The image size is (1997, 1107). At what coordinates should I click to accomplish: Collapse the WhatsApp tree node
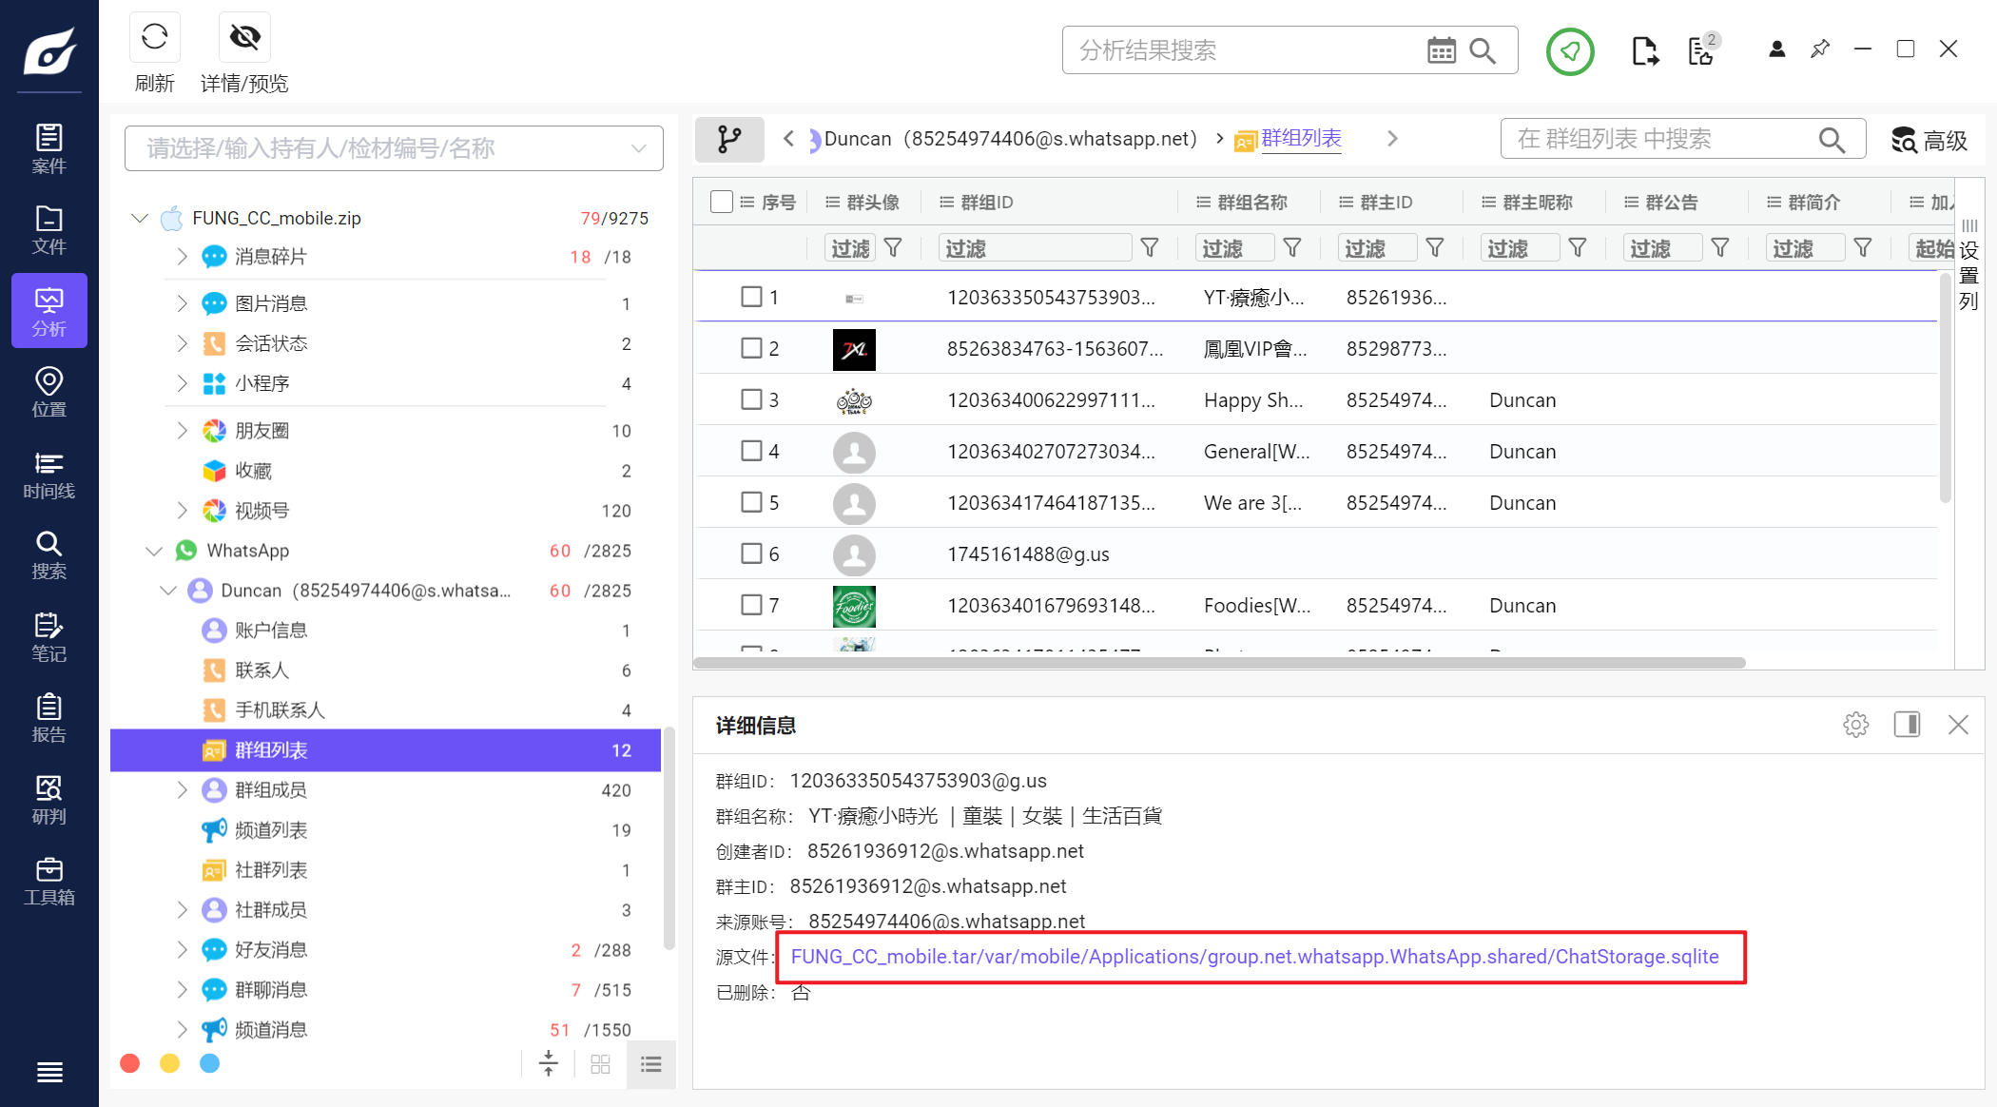click(x=154, y=551)
